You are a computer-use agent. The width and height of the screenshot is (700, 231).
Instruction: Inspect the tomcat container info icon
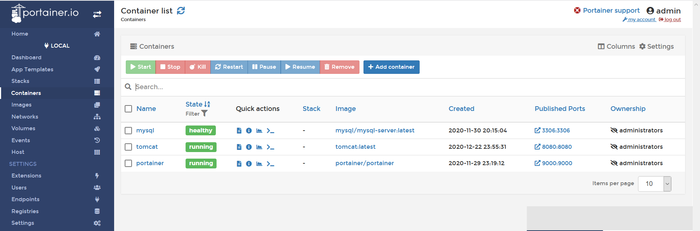(x=249, y=147)
